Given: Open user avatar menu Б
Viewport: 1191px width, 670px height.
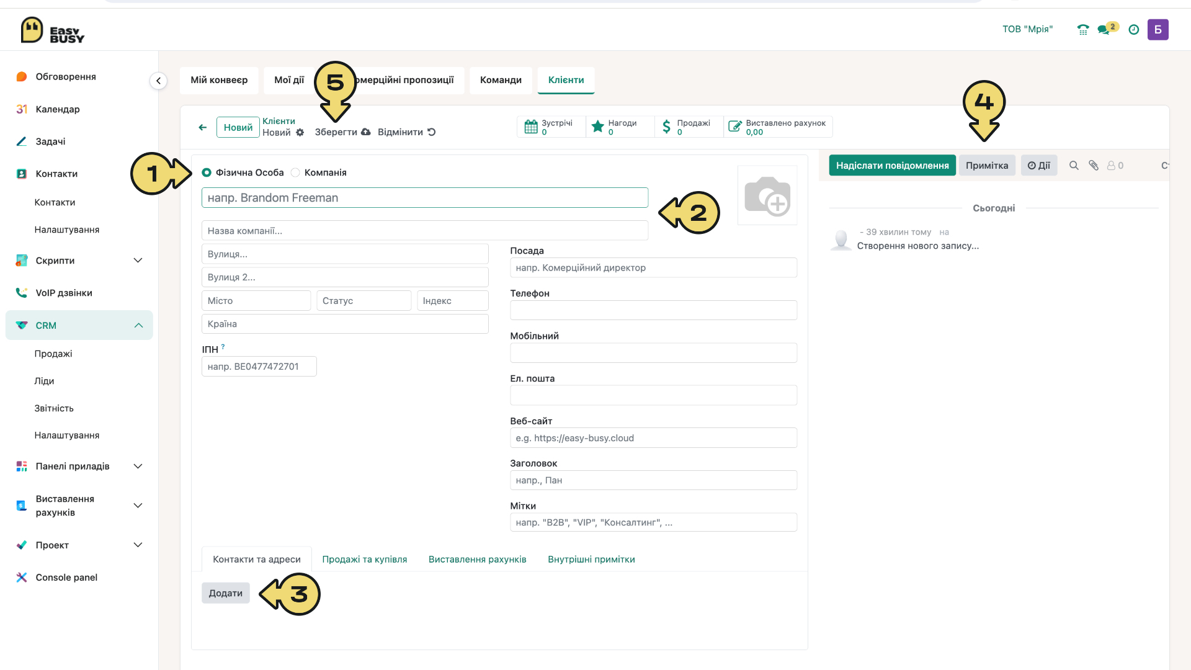Looking at the screenshot, I should (x=1158, y=29).
